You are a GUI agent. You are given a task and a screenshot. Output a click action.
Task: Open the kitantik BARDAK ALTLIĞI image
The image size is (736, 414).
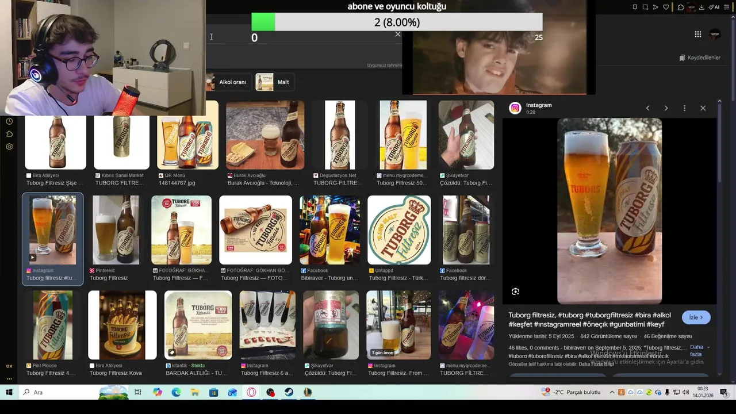click(x=198, y=325)
